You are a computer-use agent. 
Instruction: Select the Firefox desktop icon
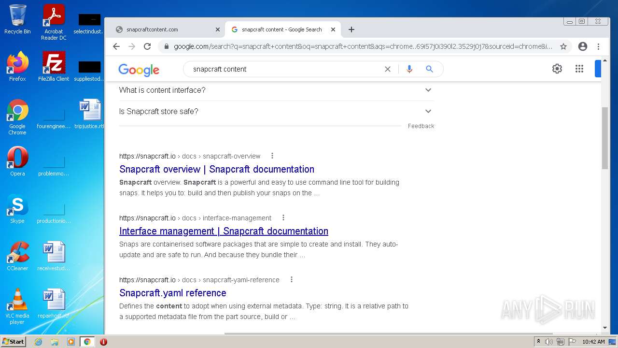[17, 67]
